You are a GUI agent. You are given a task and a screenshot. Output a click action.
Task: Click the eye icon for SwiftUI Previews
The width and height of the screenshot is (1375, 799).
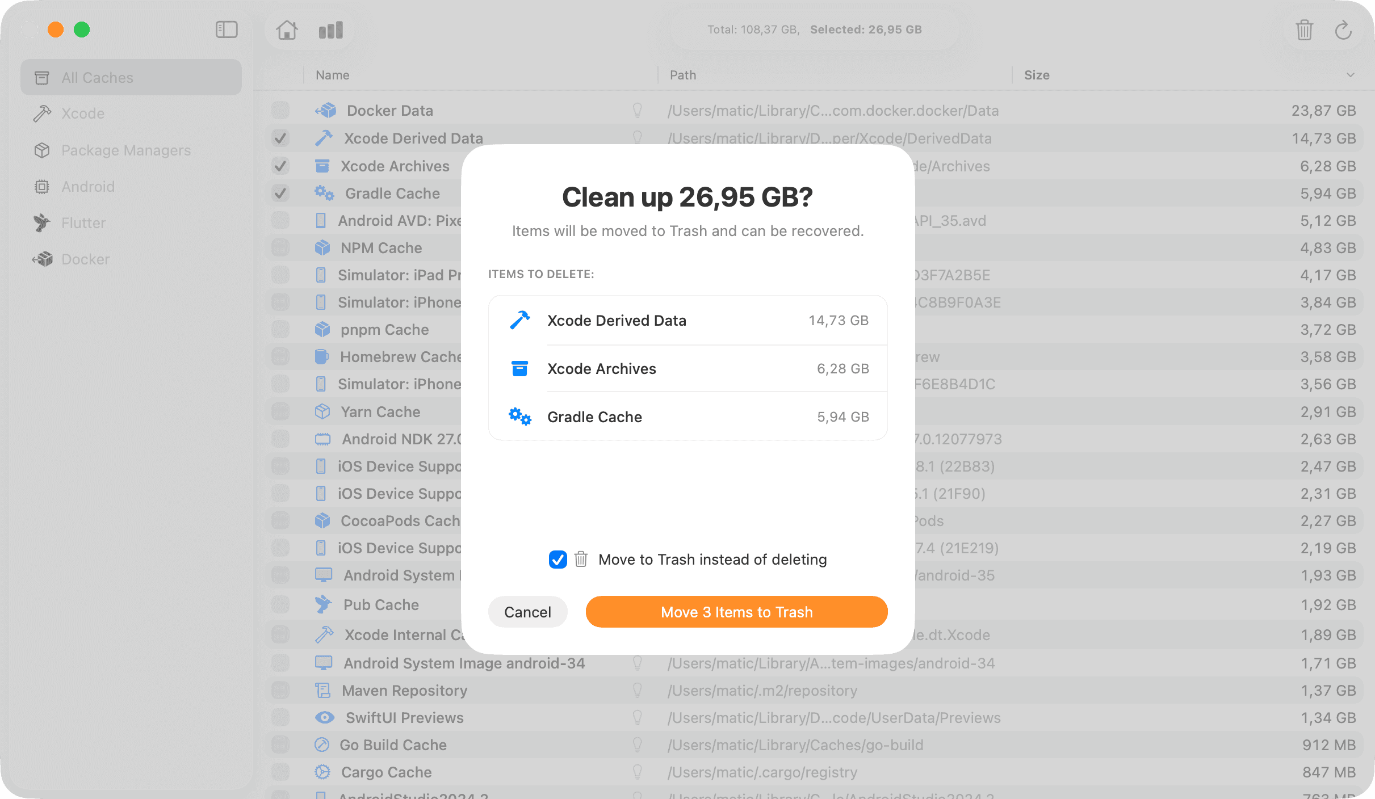324,718
